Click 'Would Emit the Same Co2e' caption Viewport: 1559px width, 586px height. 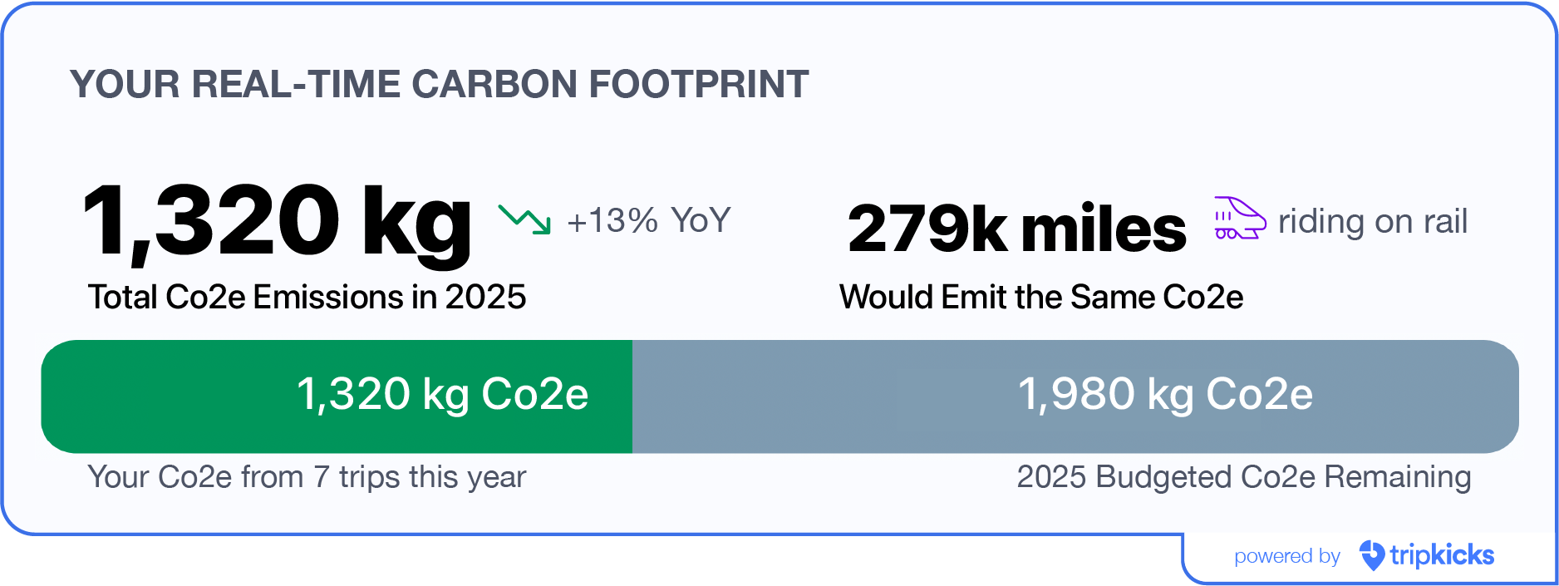click(1040, 297)
